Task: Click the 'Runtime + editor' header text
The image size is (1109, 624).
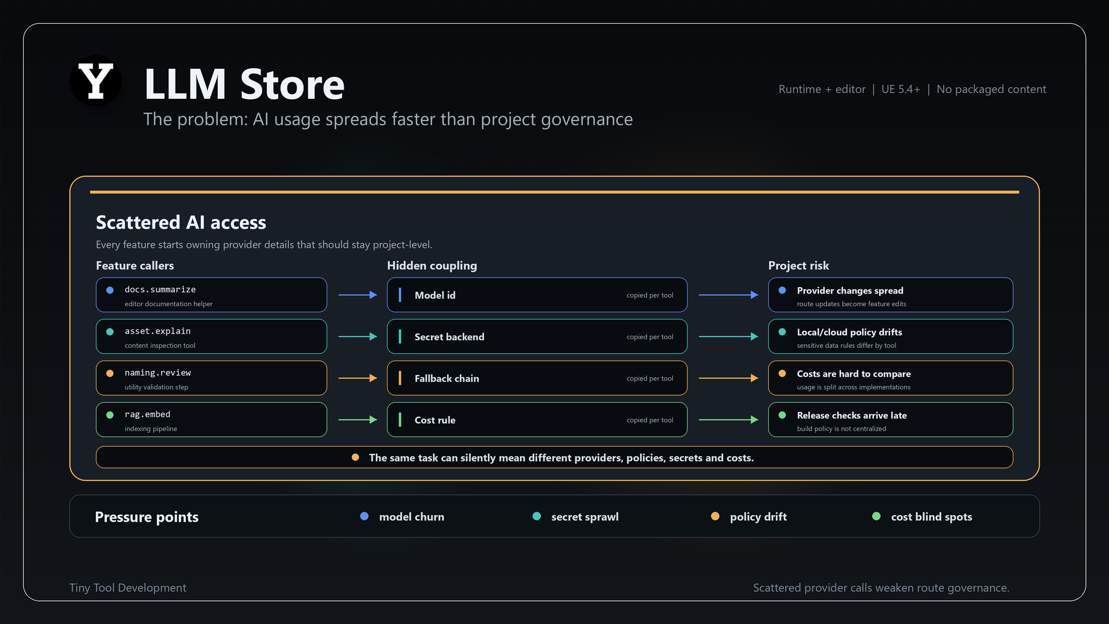Action: [822, 89]
